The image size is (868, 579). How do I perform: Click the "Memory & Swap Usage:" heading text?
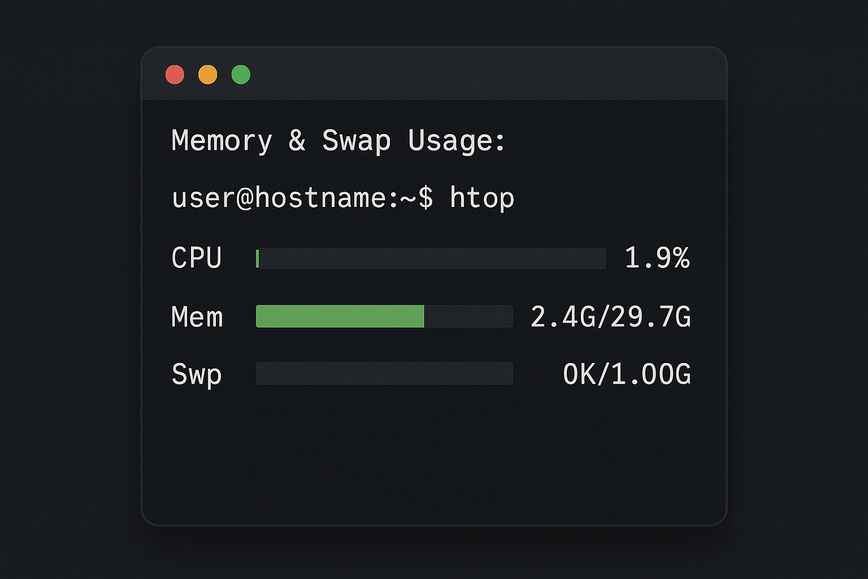338,141
